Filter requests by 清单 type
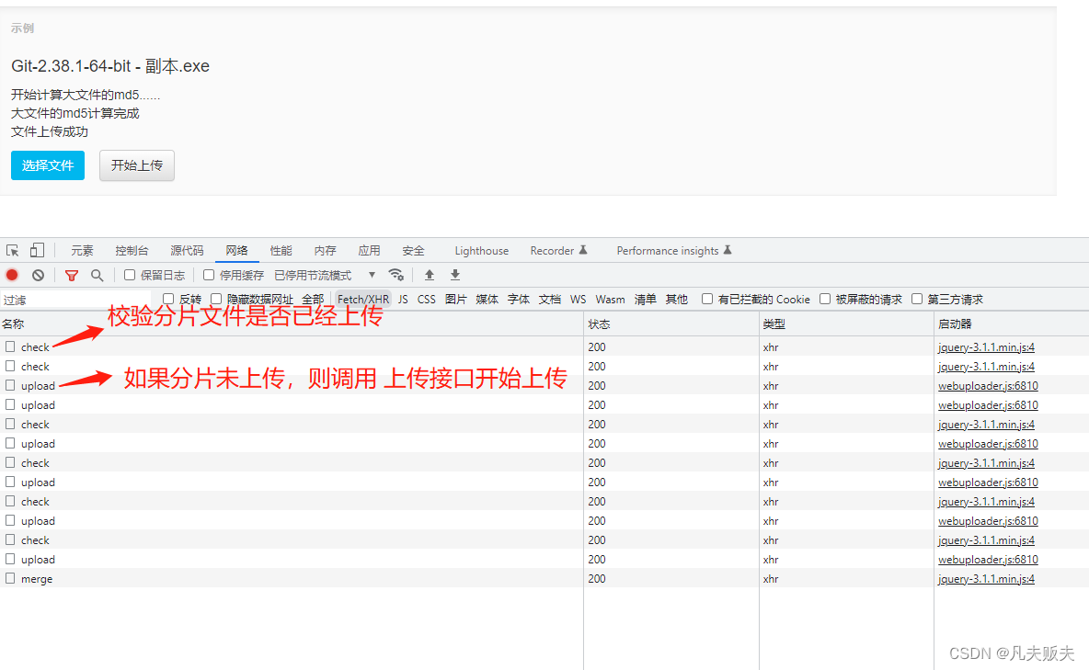Screen dimensions: 1089x670 [645, 300]
